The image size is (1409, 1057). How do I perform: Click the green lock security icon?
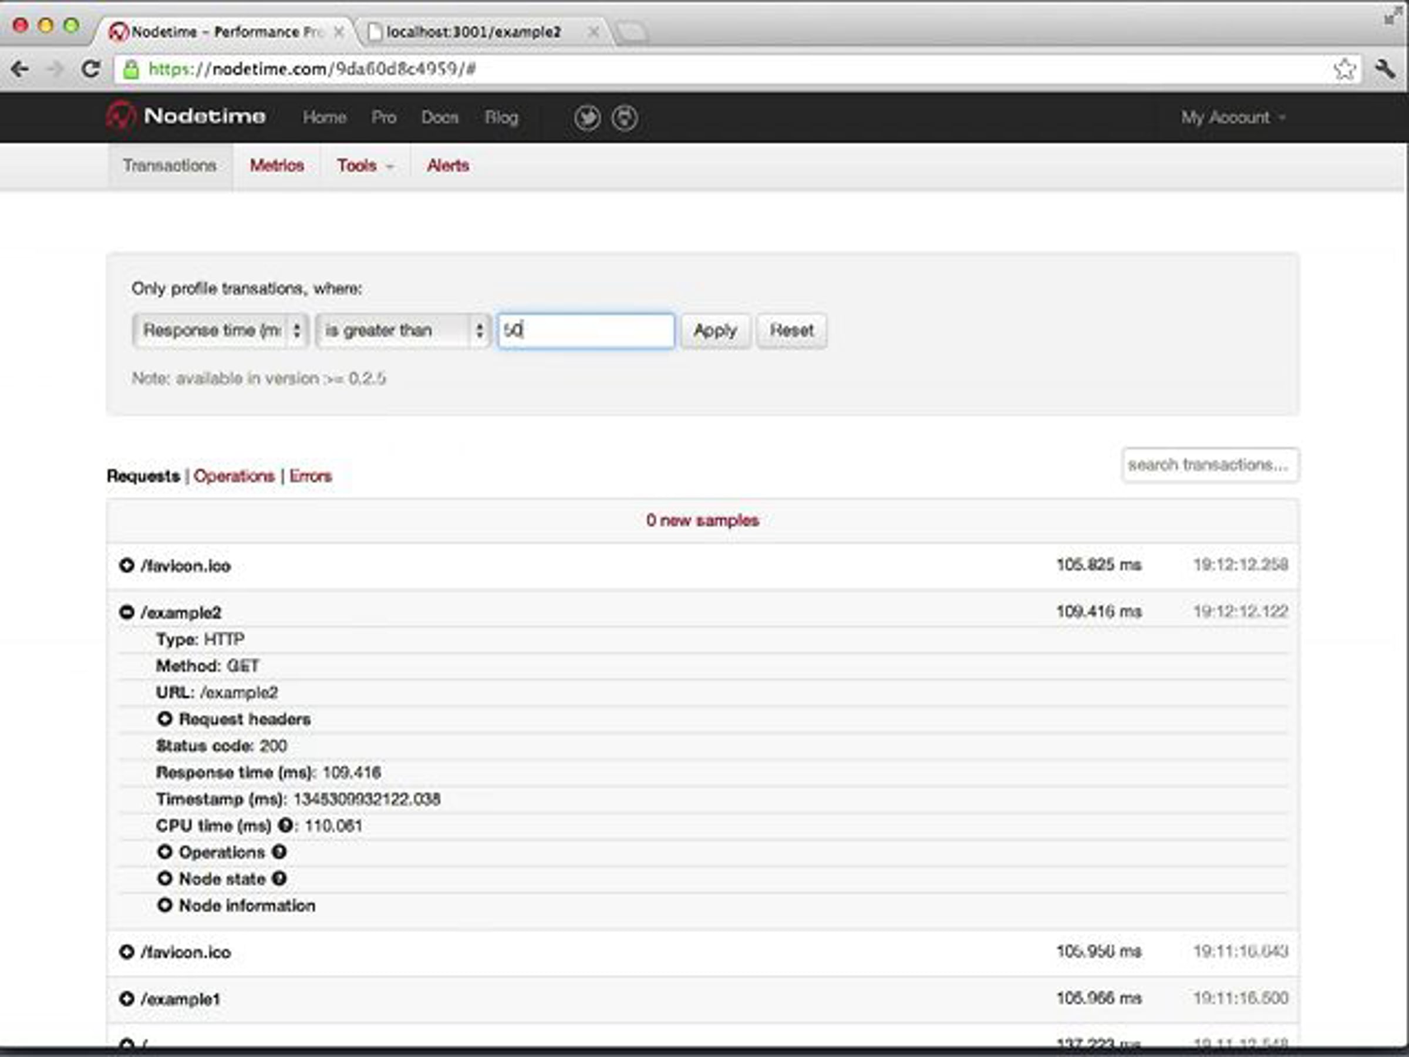coord(132,69)
